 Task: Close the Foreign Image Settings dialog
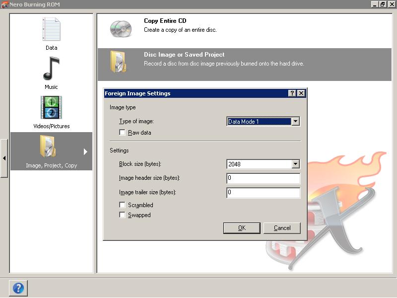pos(301,93)
